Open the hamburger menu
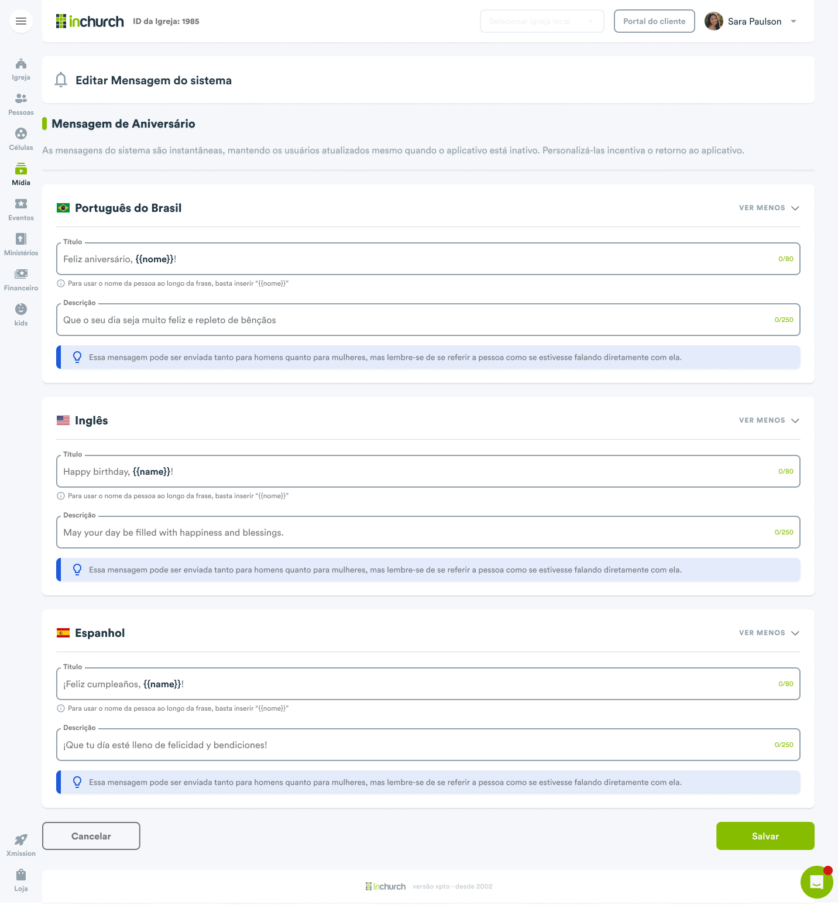The image size is (838, 905). click(x=21, y=21)
